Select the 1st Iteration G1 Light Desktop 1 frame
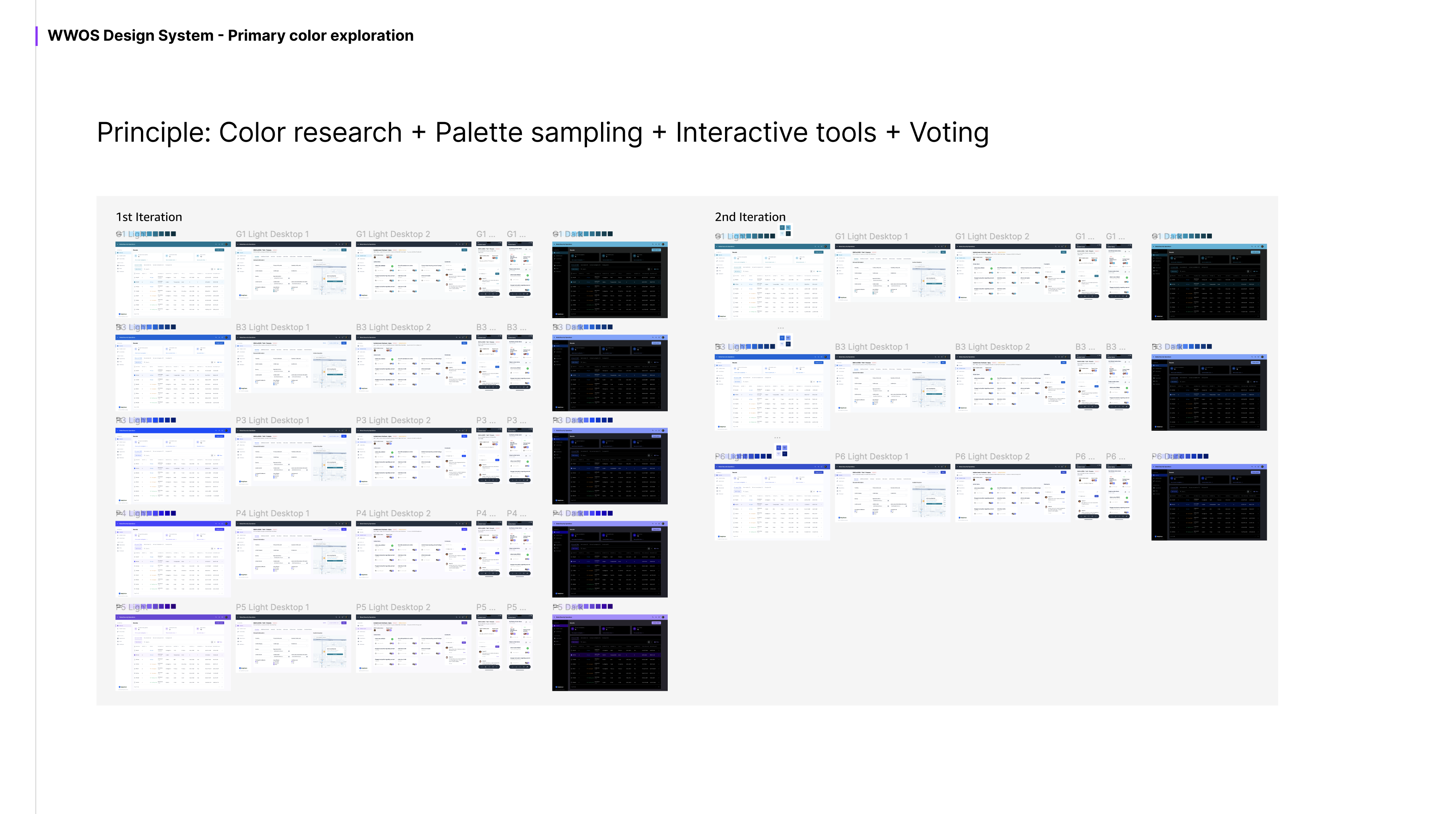Screen dimensions: 1447x814 pyautogui.click(x=293, y=271)
